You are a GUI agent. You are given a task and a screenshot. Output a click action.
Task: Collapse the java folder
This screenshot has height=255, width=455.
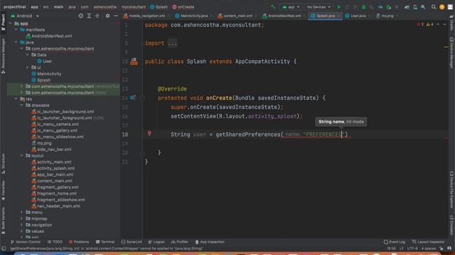coord(16,42)
